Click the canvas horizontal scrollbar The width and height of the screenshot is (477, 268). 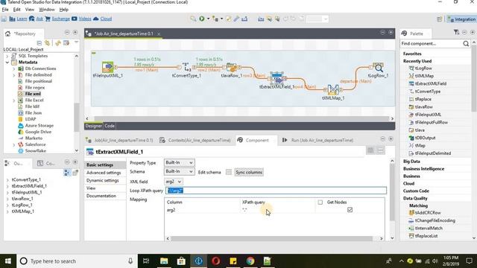point(241,118)
